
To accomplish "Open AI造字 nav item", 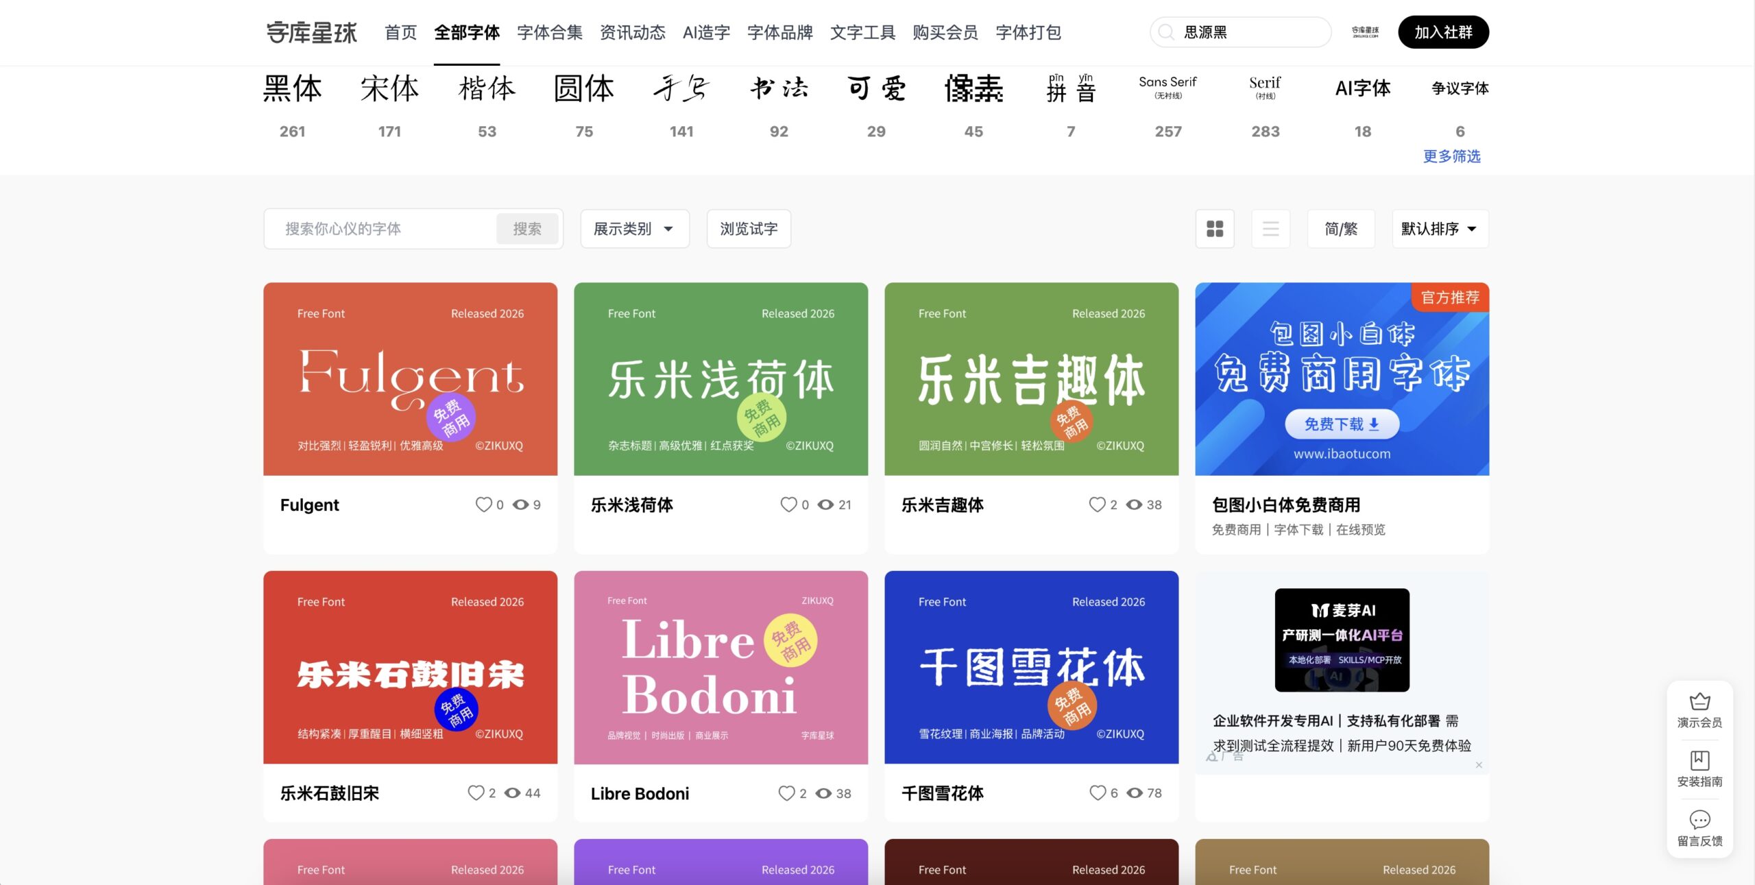I will (707, 32).
